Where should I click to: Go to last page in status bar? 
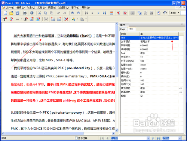(159, 138)
